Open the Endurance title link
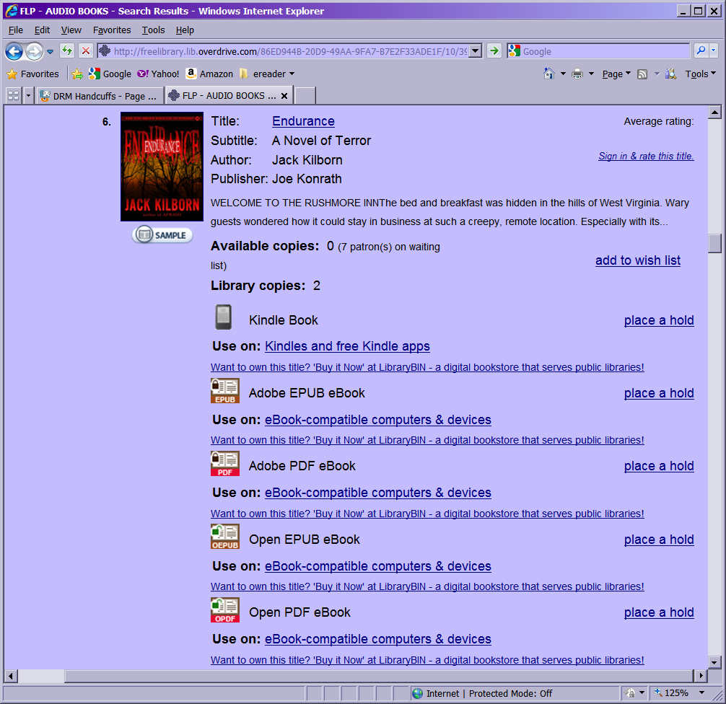726x704 pixels. 303,121
